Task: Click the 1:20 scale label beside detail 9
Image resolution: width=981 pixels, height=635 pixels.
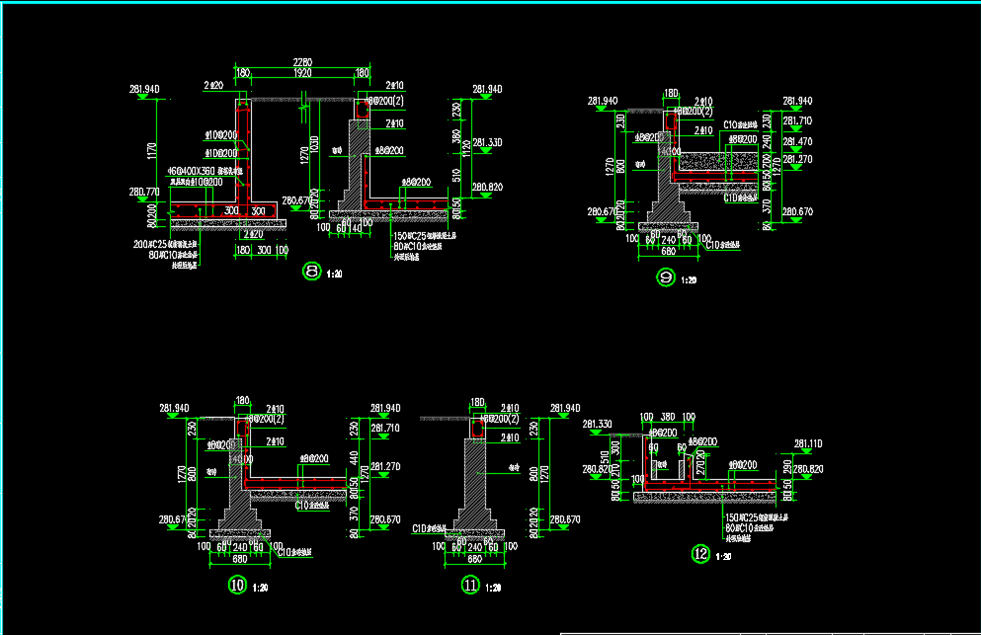Action: pyautogui.click(x=689, y=280)
